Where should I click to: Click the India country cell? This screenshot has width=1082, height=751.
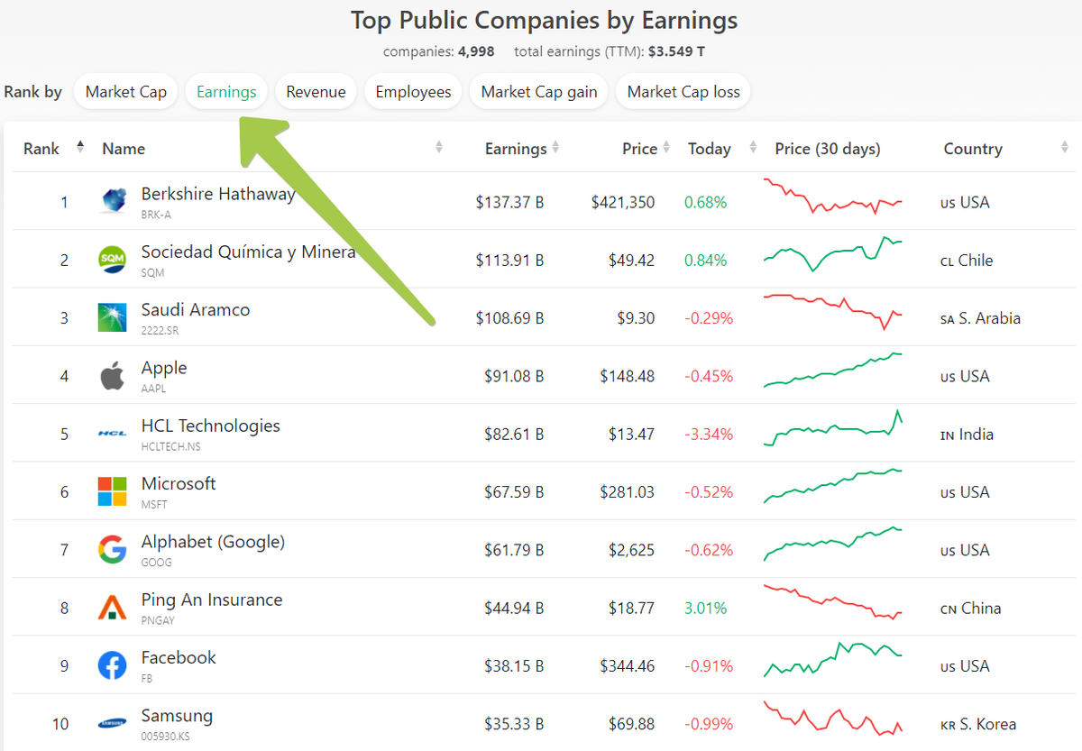(967, 434)
